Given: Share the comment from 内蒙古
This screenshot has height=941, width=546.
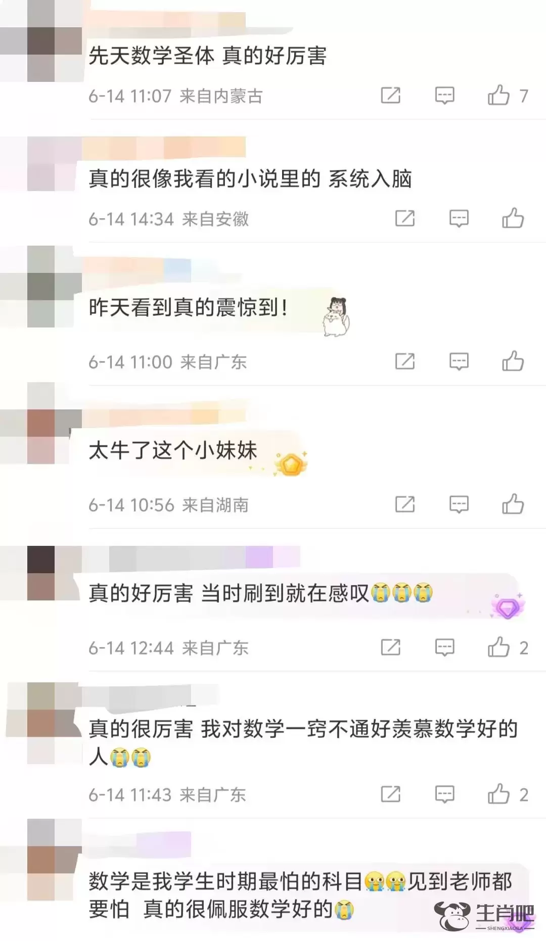Looking at the screenshot, I should [x=390, y=95].
